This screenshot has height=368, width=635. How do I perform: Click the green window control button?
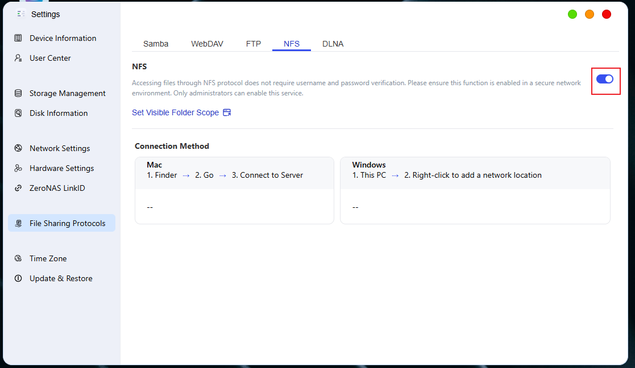pos(572,14)
